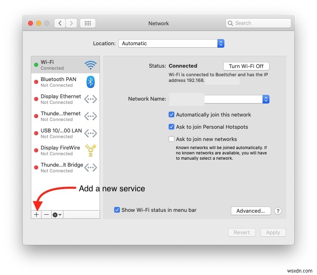Viewport: 317px width, 275px height.
Task: Click the minus button to remove service
Action: click(x=46, y=214)
